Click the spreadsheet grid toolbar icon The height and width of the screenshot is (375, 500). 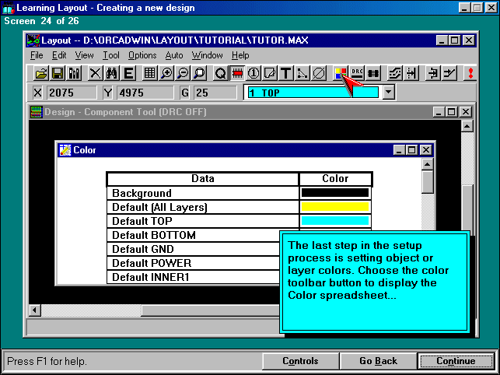click(x=150, y=73)
